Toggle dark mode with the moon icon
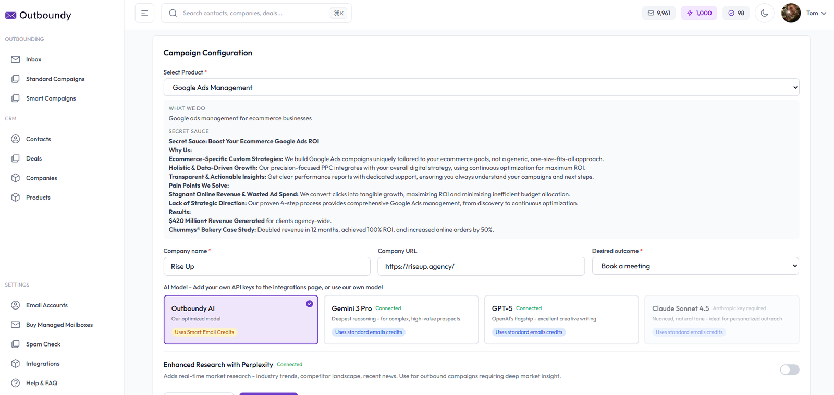The height and width of the screenshot is (395, 834). pyautogui.click(x=764, y=13)
